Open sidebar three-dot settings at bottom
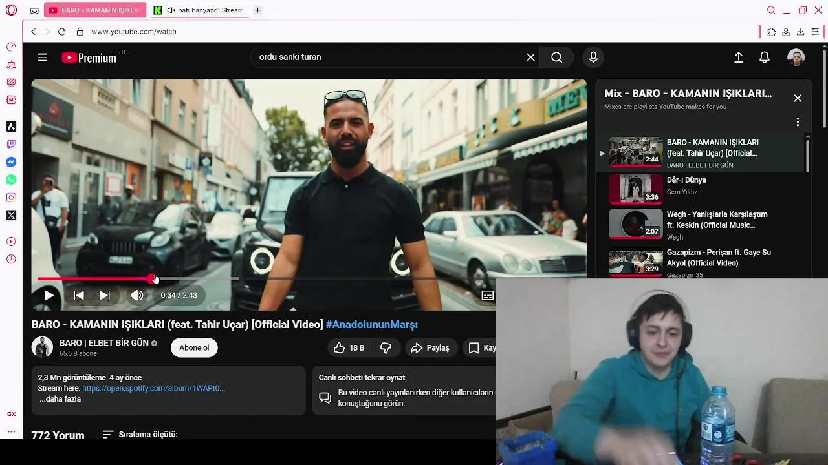 click(11, 431)
